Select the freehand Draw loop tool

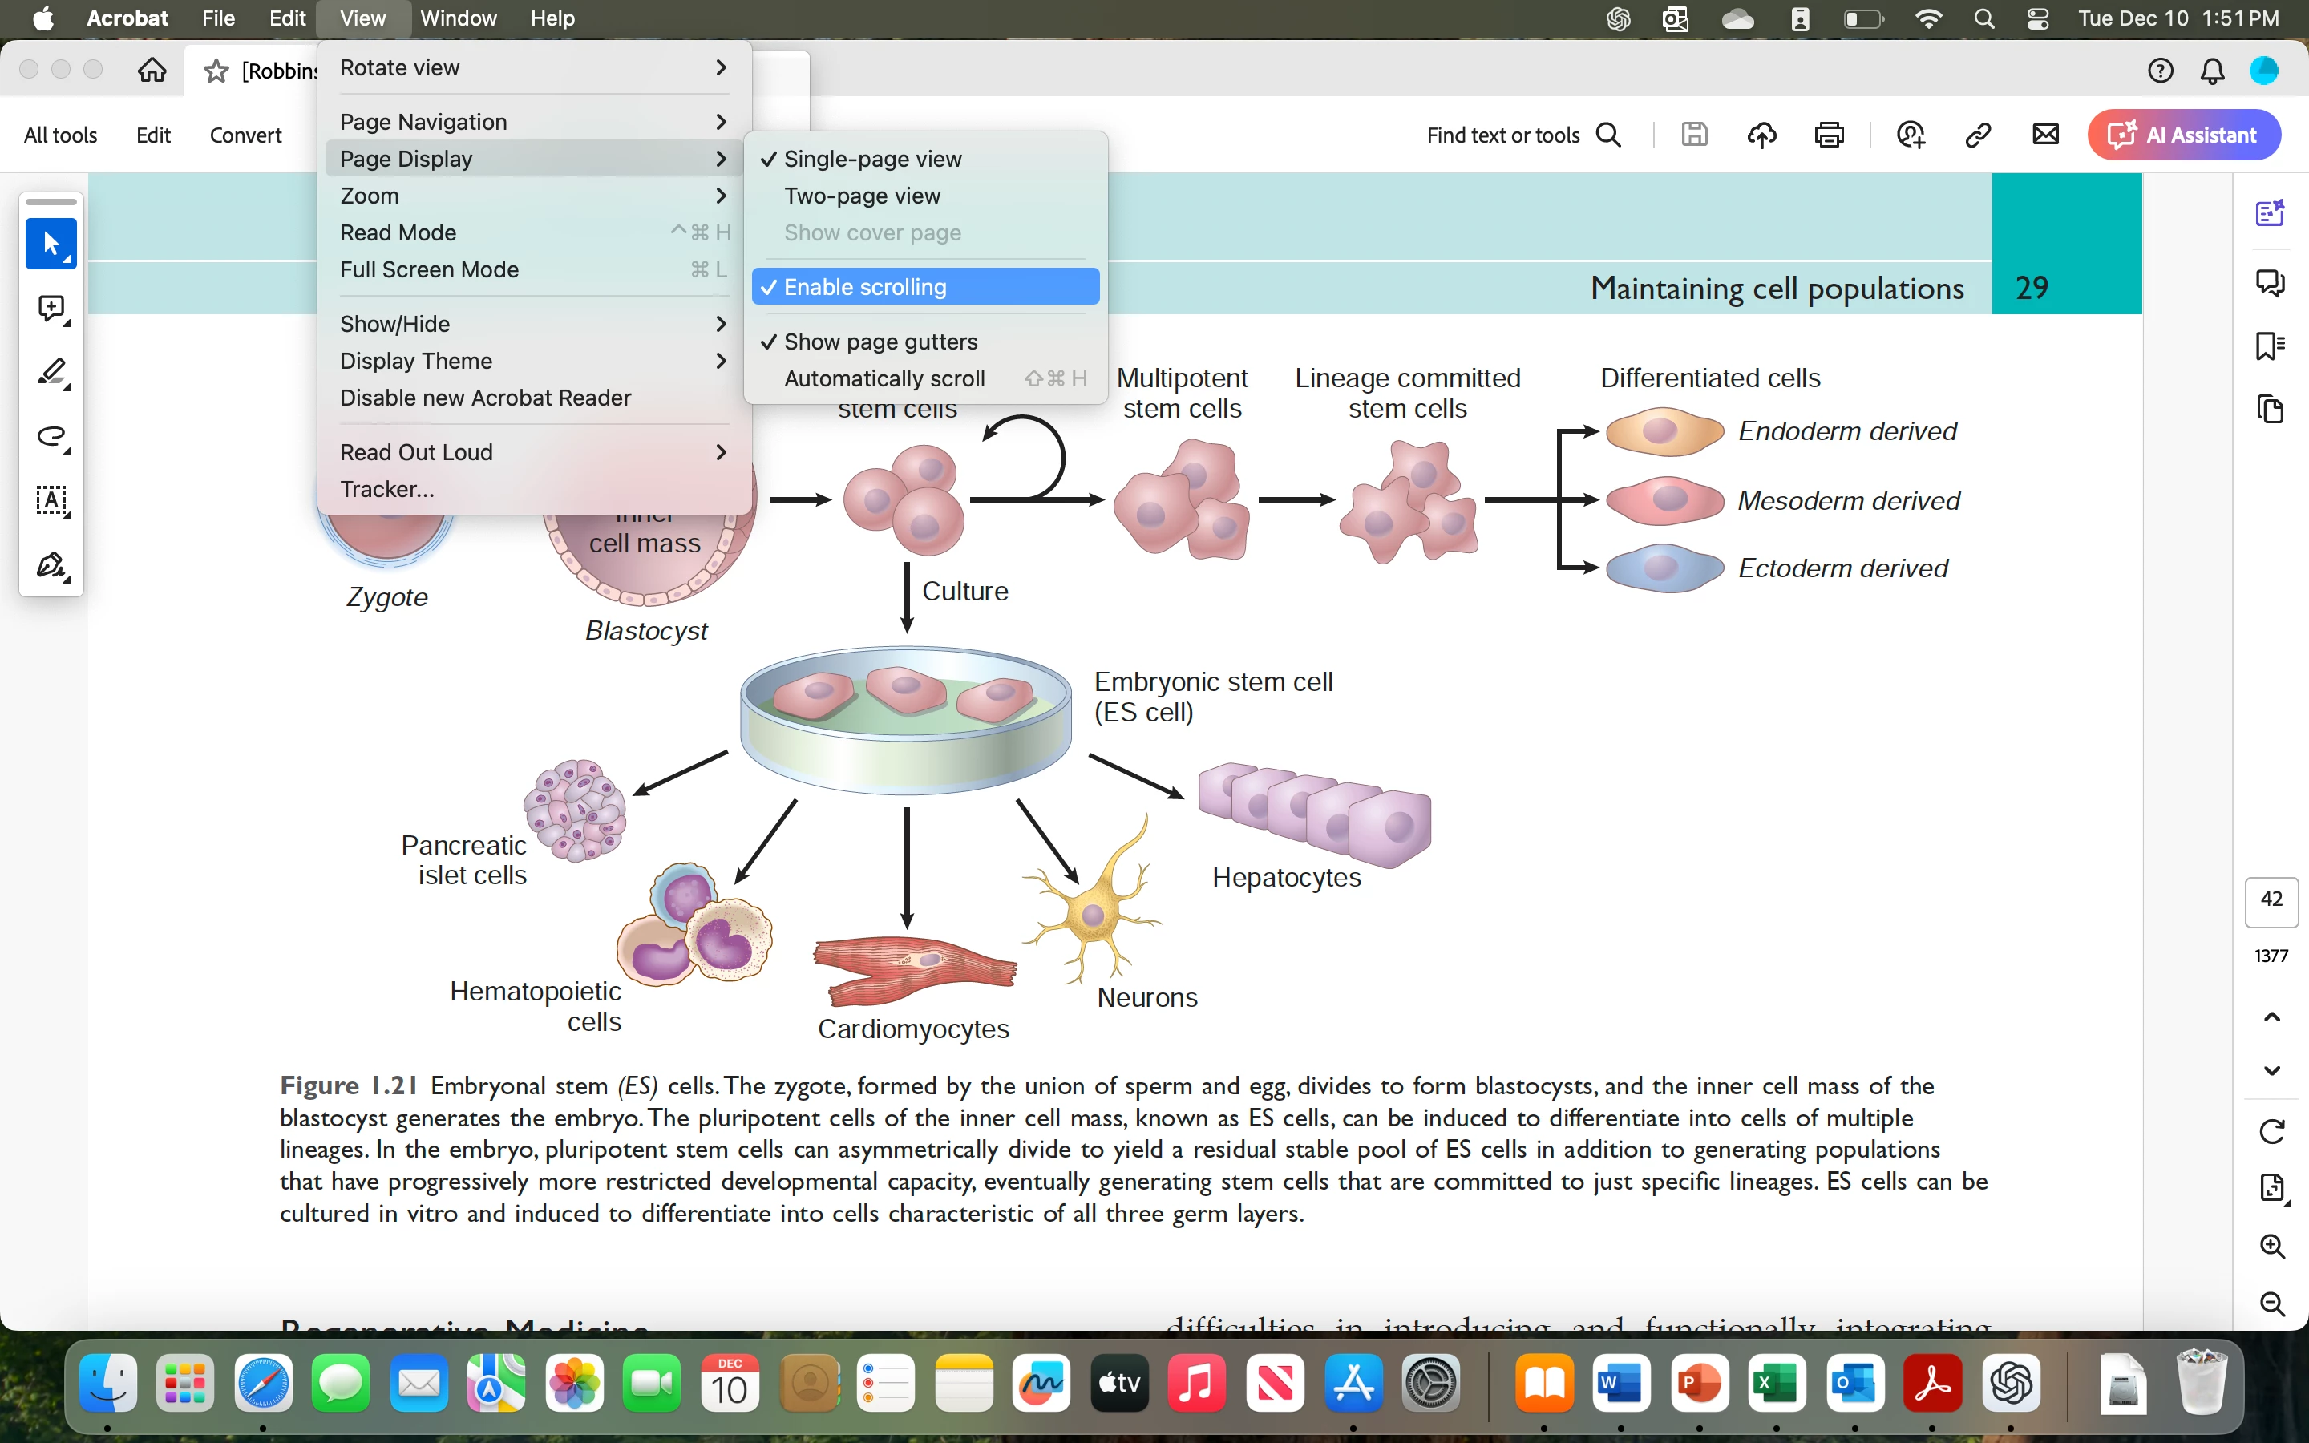51,437
